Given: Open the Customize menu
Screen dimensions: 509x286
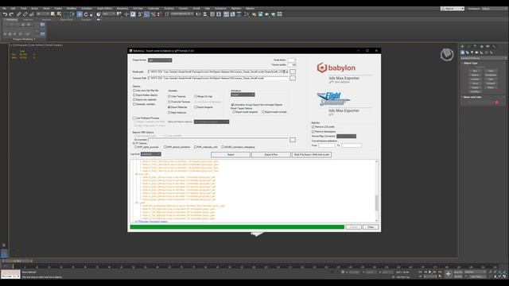Looking at the screenshot, I should [x=153, y=9].
